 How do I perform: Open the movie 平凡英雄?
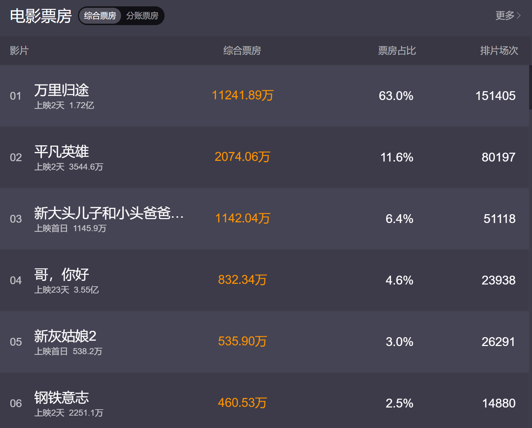point(62,152)
